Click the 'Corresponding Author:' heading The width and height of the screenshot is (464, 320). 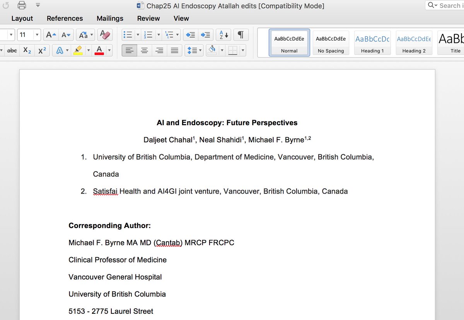109,226
